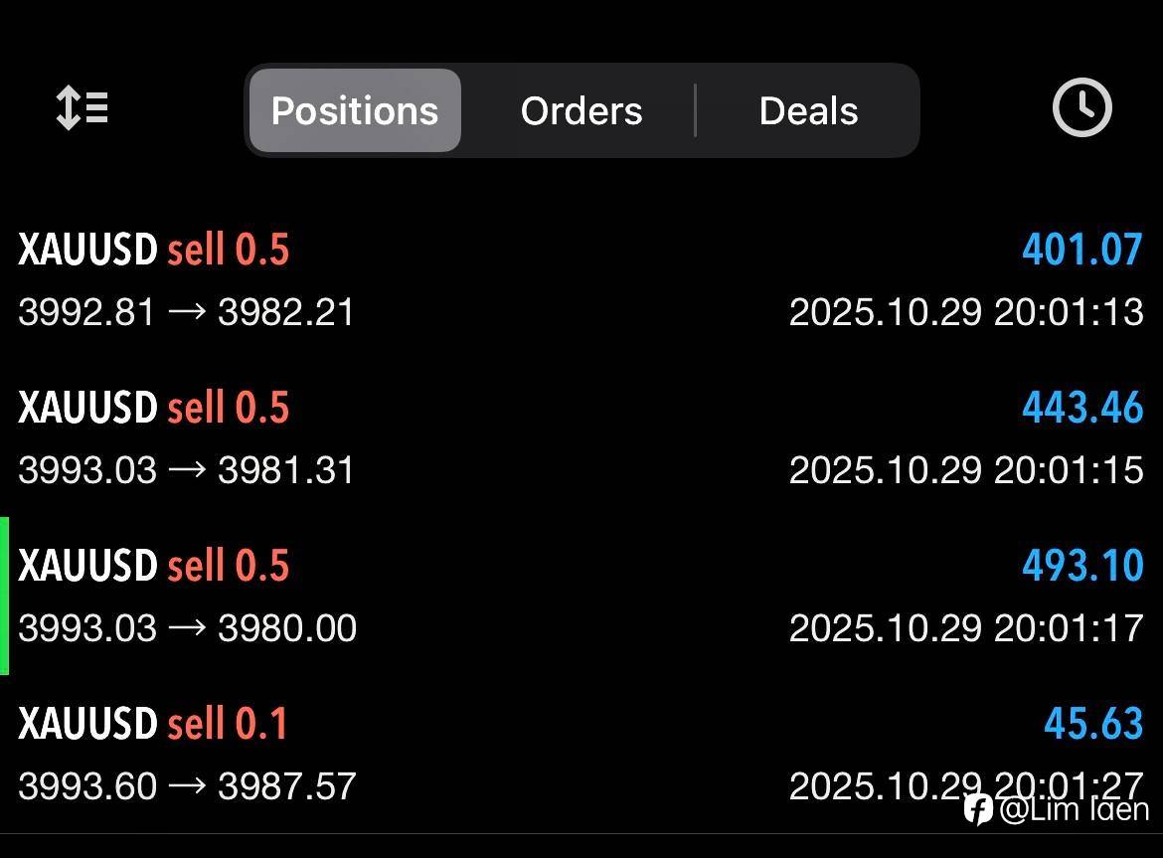Screen dimensions: 1163x858
Task: Click timestamp 2025.10.29 20:01:17
Action: click(x=966, y=627)
